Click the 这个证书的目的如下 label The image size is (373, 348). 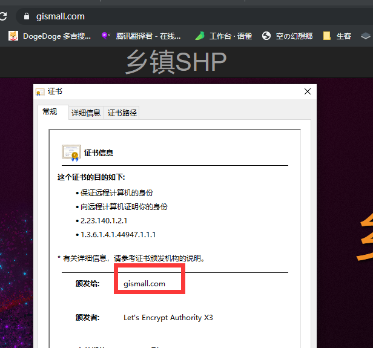(91, 177)
